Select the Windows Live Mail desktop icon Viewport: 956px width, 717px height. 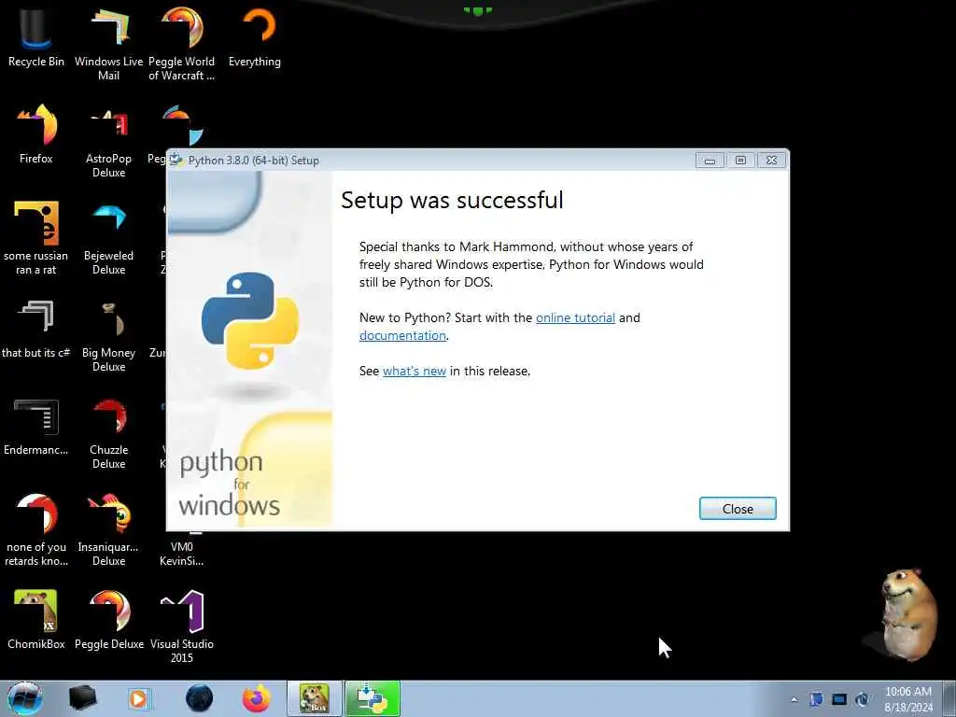tap(108, 45)
